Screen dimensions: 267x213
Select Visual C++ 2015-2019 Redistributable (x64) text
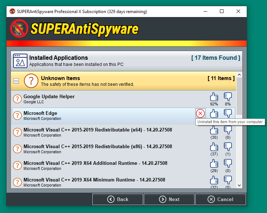(x=98, y=130)
